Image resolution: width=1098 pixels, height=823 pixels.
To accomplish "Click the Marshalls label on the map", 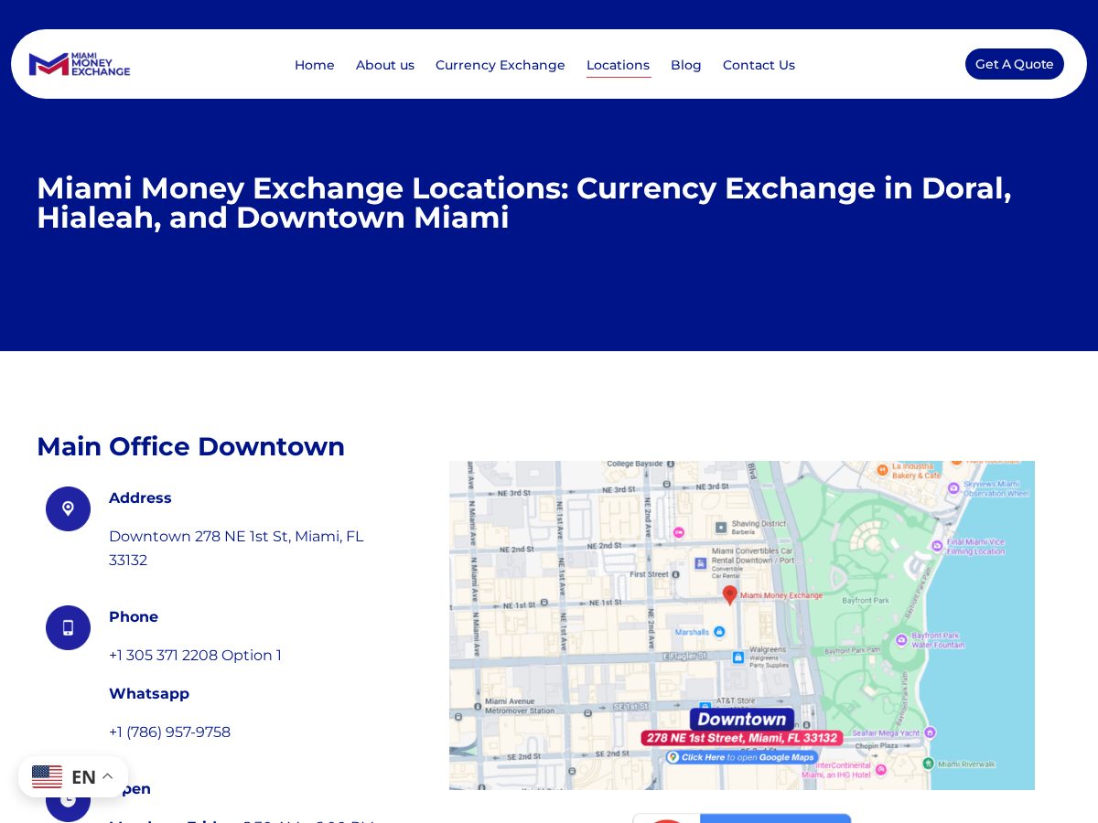I will (x=693, y=632).
